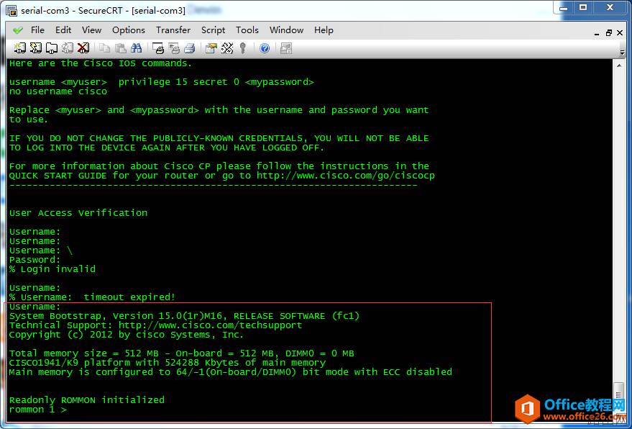Click the 'no username cisco' line
The width and height of the screenshot is (632, 429).
point(58,91)
